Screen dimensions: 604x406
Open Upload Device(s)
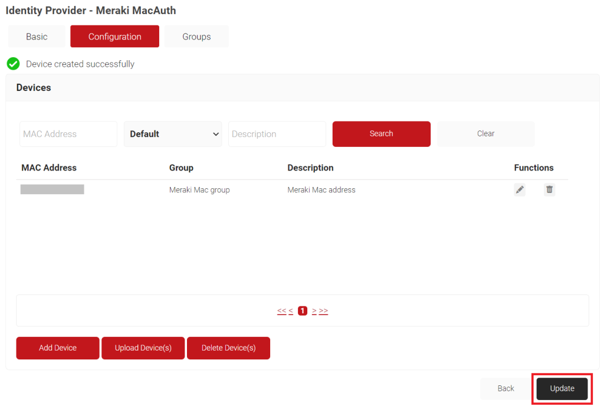143,348
